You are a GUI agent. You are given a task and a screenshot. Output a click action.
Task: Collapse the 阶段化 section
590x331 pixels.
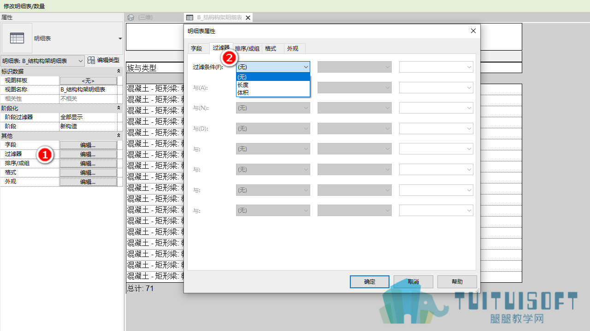coord(118,108)
